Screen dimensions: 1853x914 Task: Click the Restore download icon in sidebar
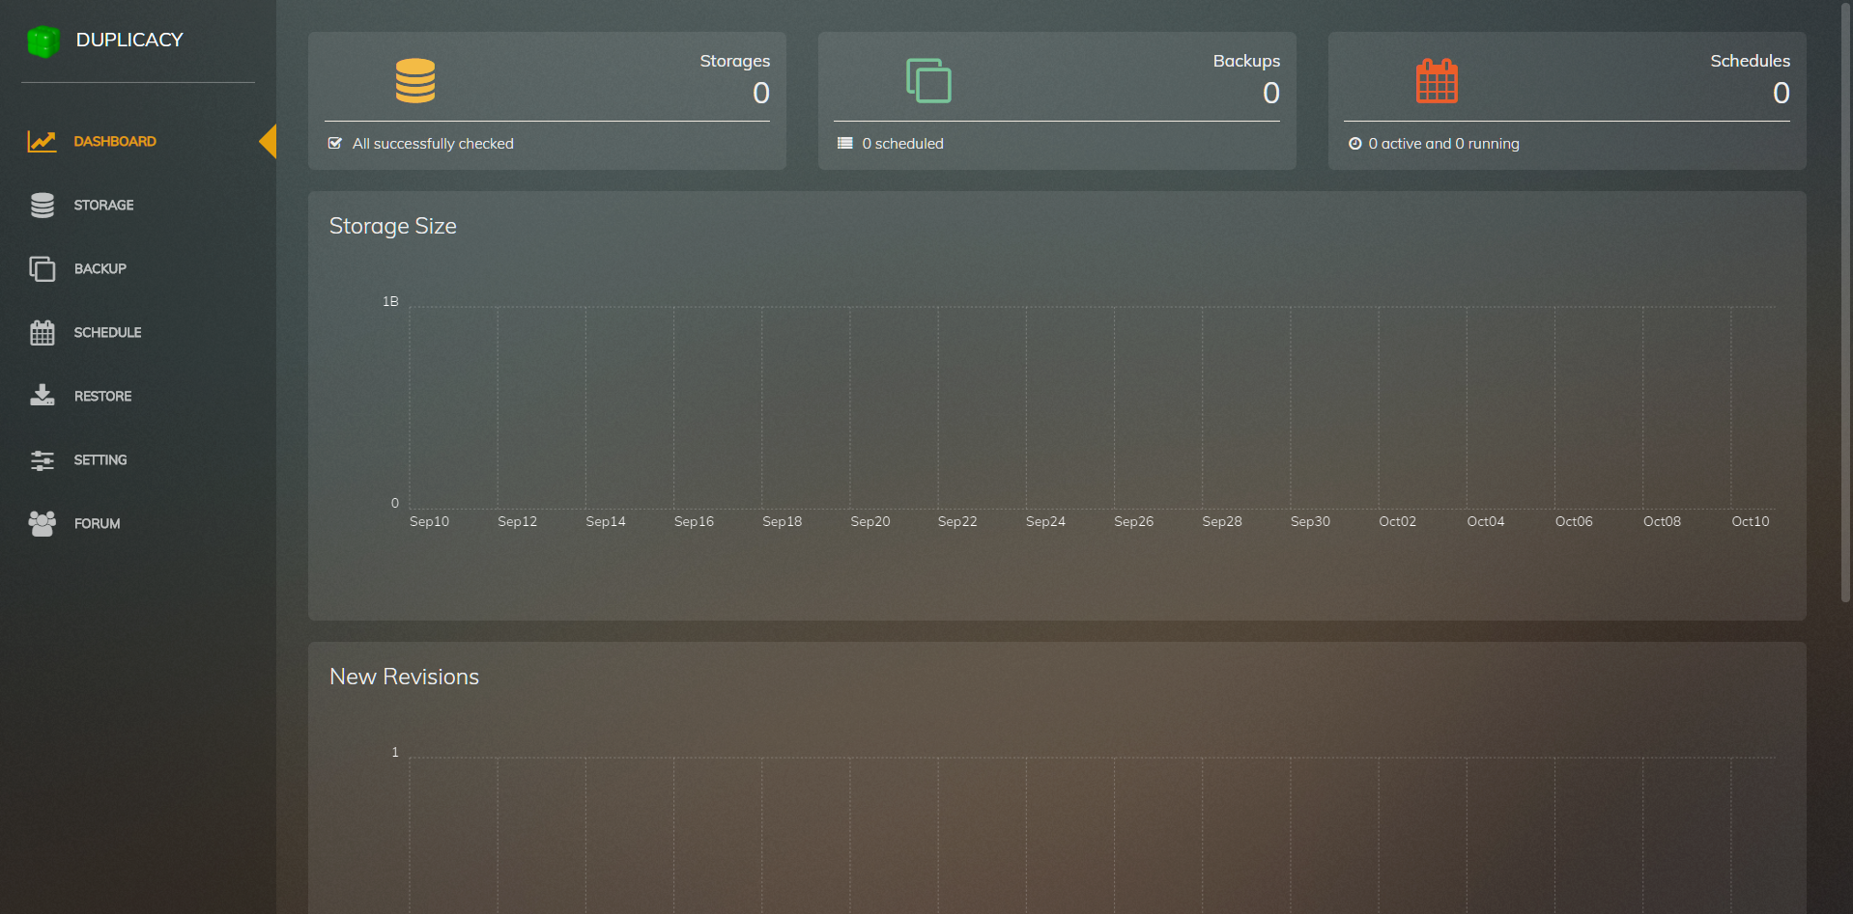(42, 396)
